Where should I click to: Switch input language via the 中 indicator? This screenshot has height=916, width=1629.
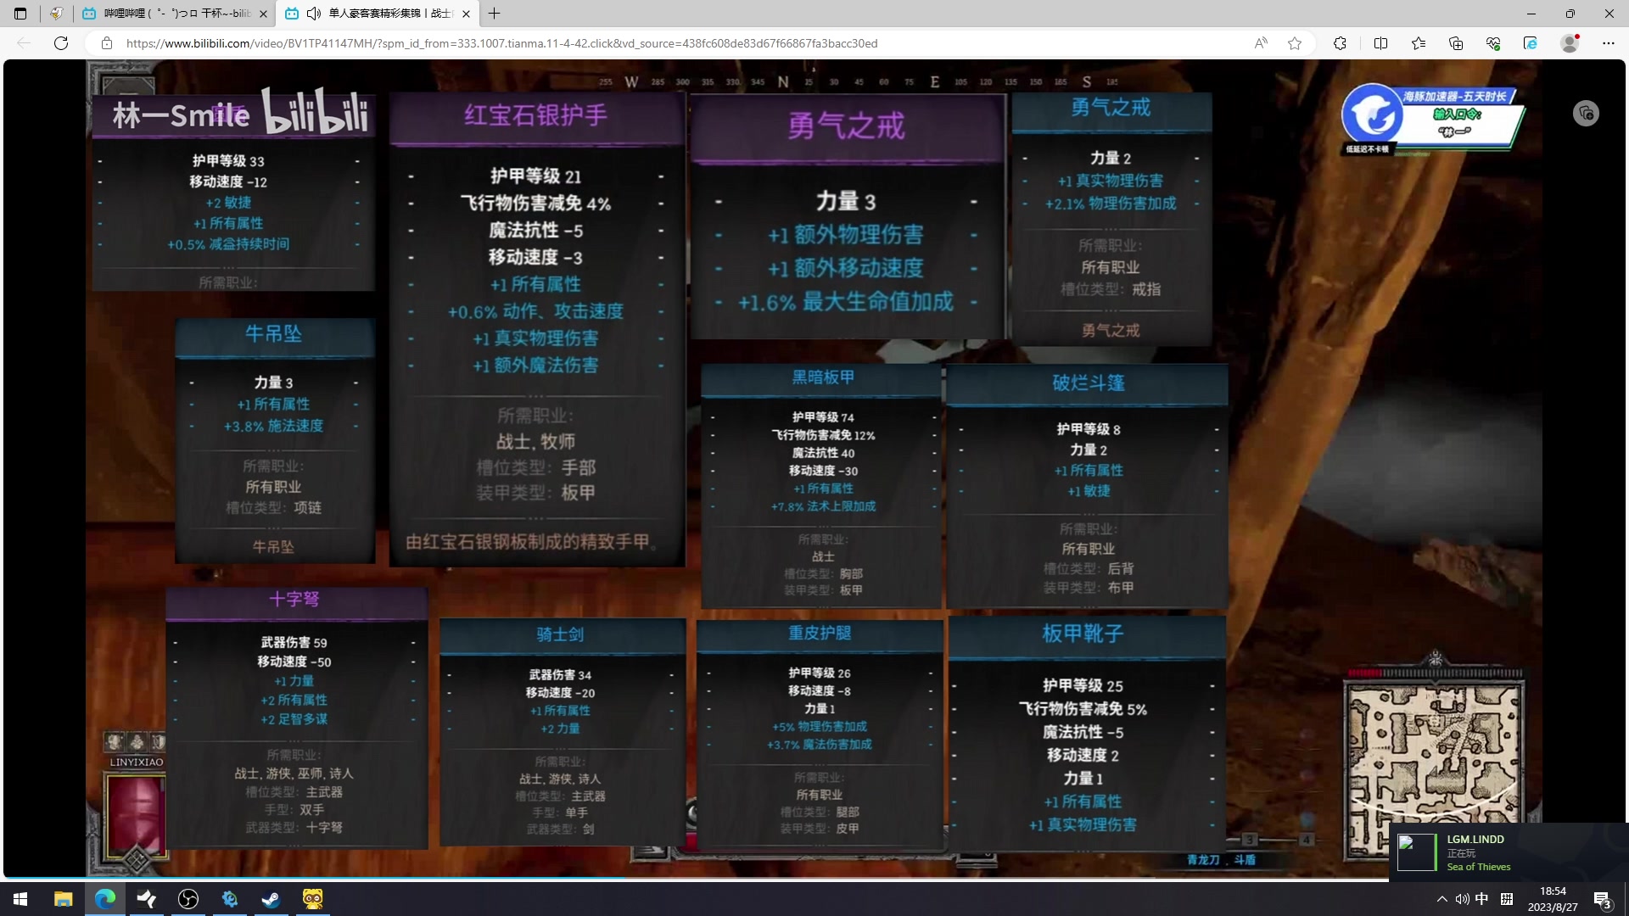[1482, 898]
